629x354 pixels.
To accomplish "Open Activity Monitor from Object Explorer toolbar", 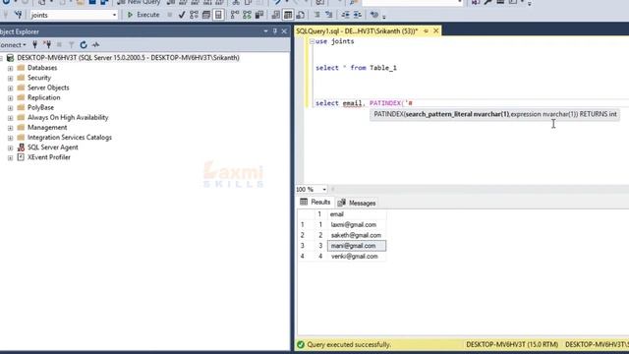I will click(x=95, y=45).
